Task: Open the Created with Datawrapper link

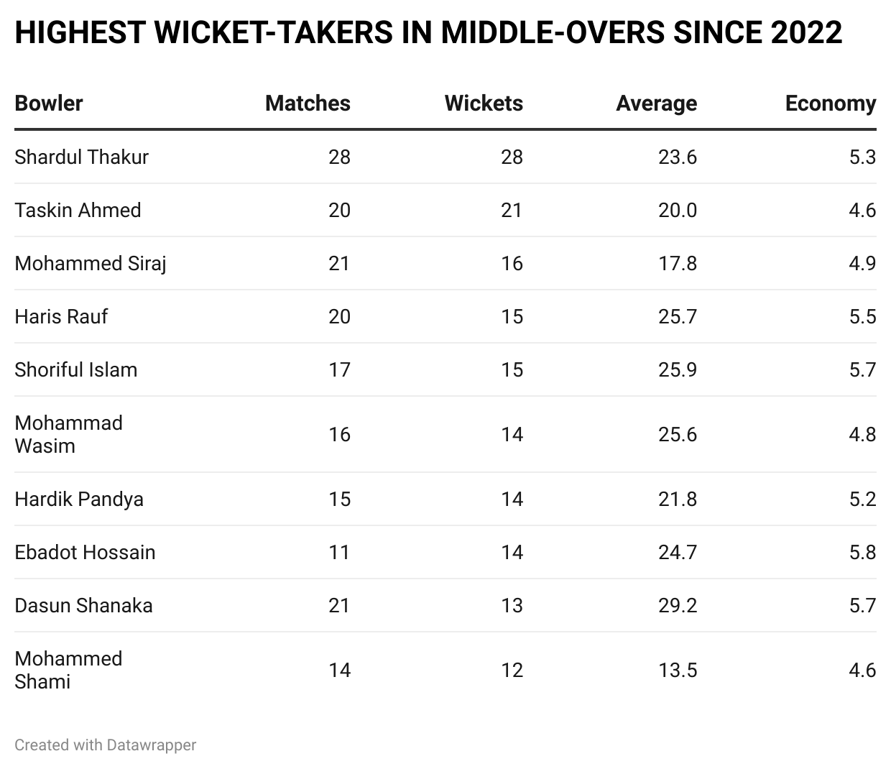Action: click(x=105, y=745)
